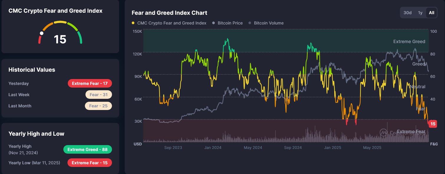Click the Extreme Fear - 17 badge for Yesterday
Screen dimensions: 445x174
90,83
